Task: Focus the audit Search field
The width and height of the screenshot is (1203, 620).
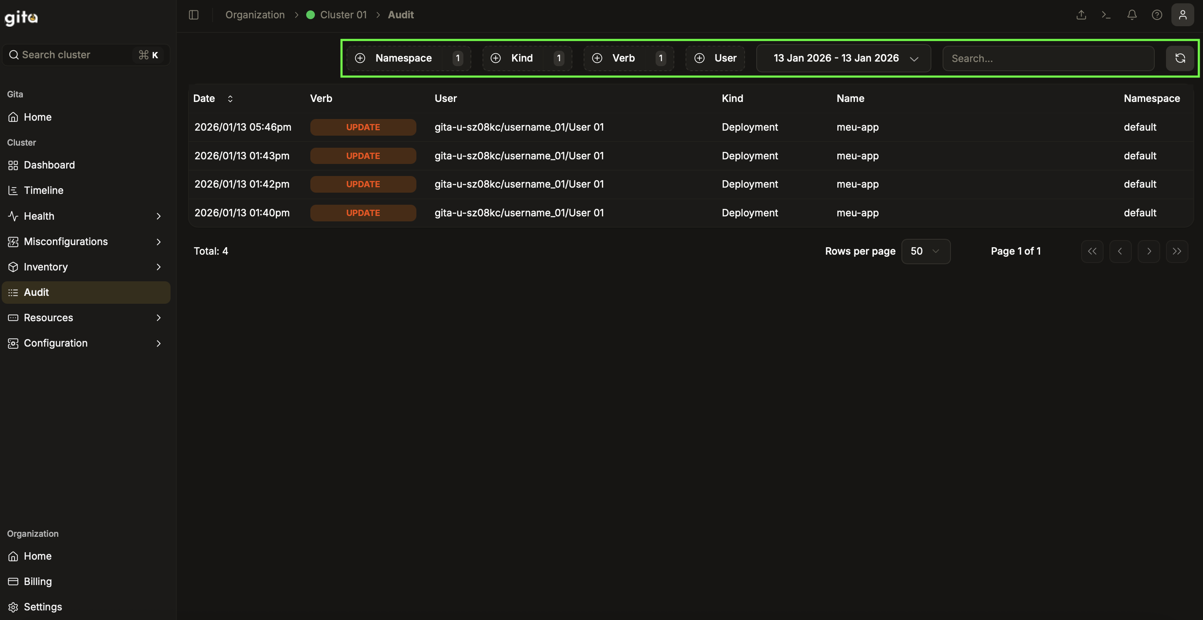Action: click(x=1048, y=58)
